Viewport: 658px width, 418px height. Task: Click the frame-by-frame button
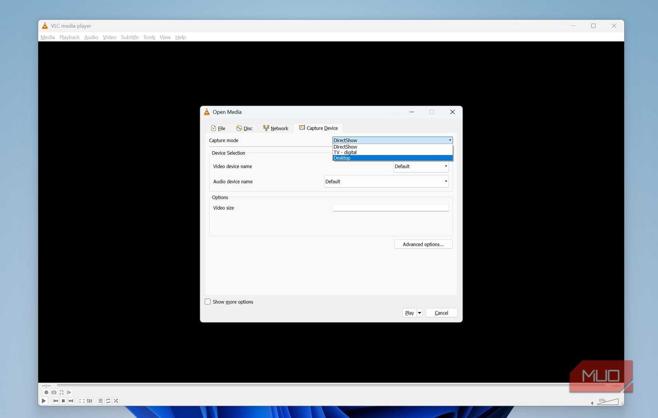pos(69,392)
